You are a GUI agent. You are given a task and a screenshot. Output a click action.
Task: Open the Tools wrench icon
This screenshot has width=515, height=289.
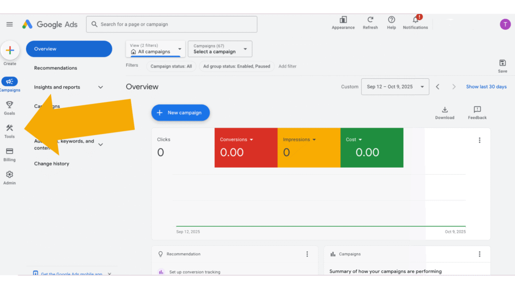pos(10,128)
